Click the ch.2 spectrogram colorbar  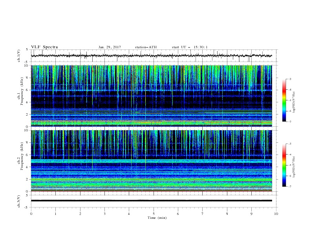(284, 165)
